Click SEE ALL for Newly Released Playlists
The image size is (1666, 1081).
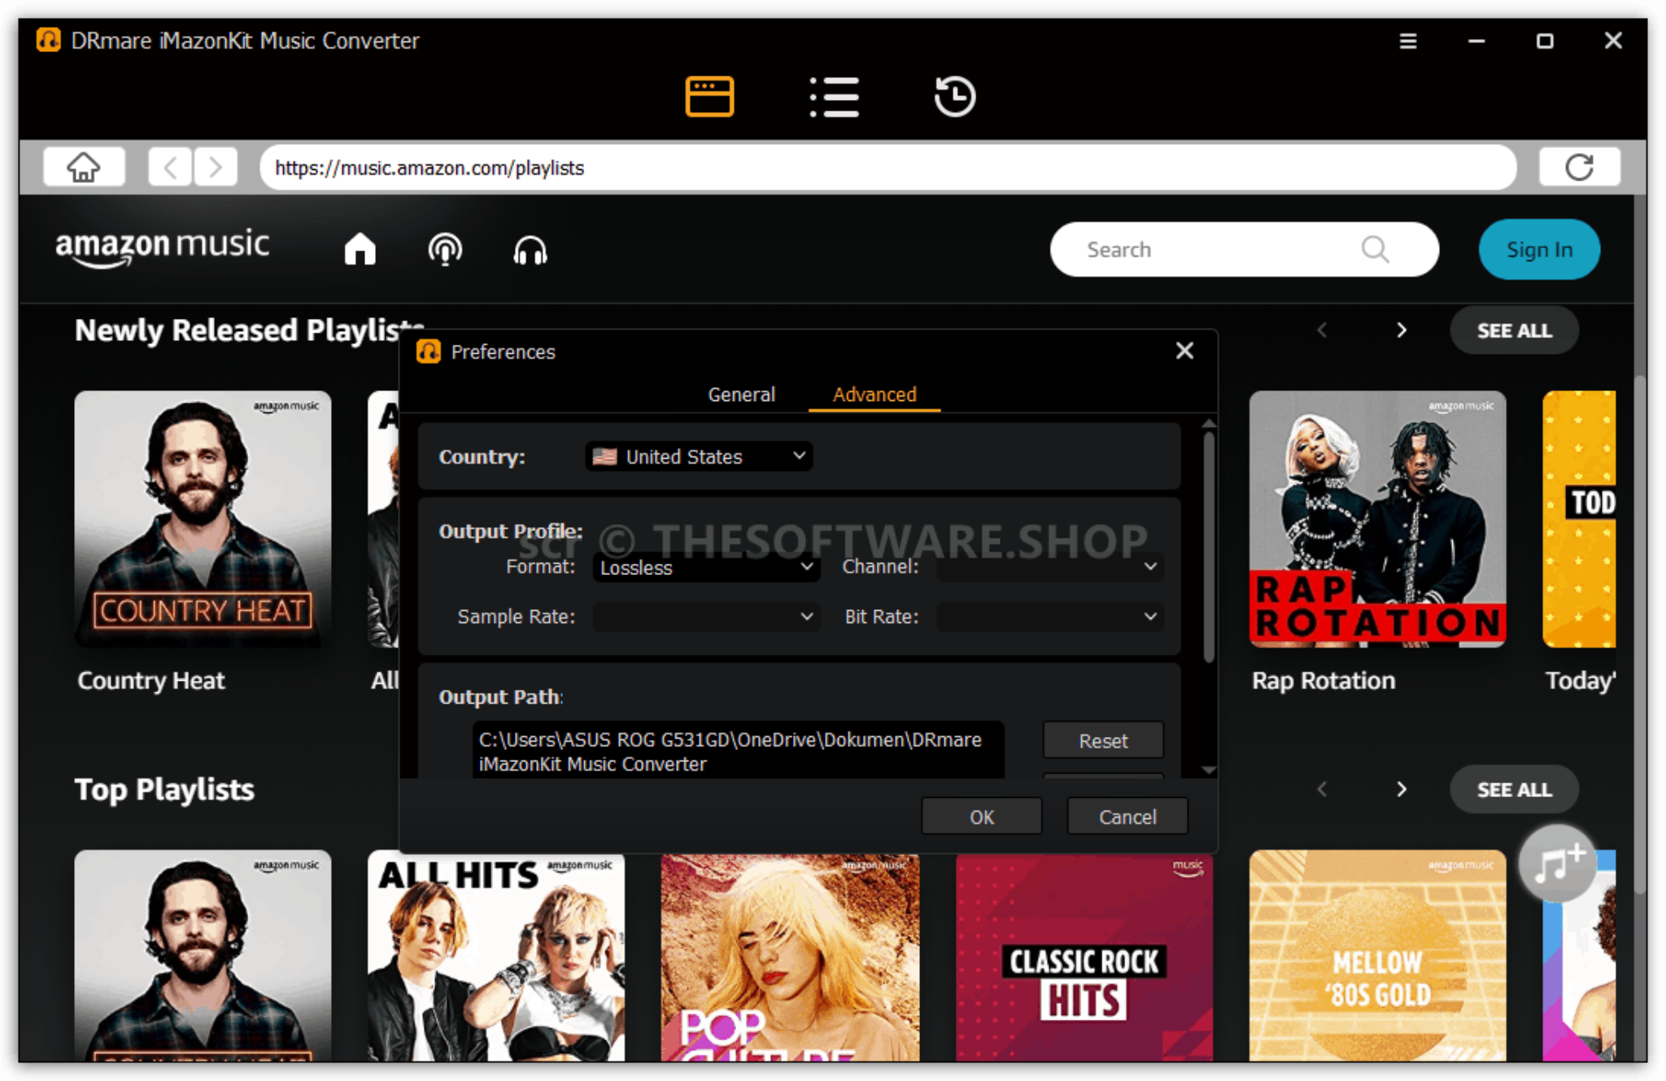point(1514,330)
